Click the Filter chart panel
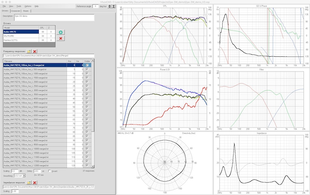The height and width of the screenshot is (195, 310). tap(261, 99)
